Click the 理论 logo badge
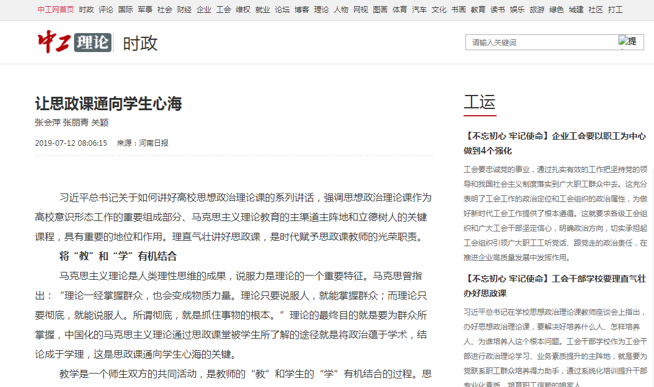This screenshot has width=654, height=387. point(93,42)
